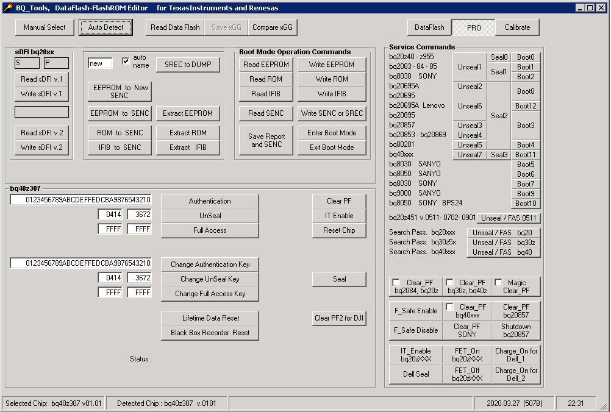The image size is (611, 412).
Task: Click the Shutdown bq20857 button
Action: coord(516,330)
